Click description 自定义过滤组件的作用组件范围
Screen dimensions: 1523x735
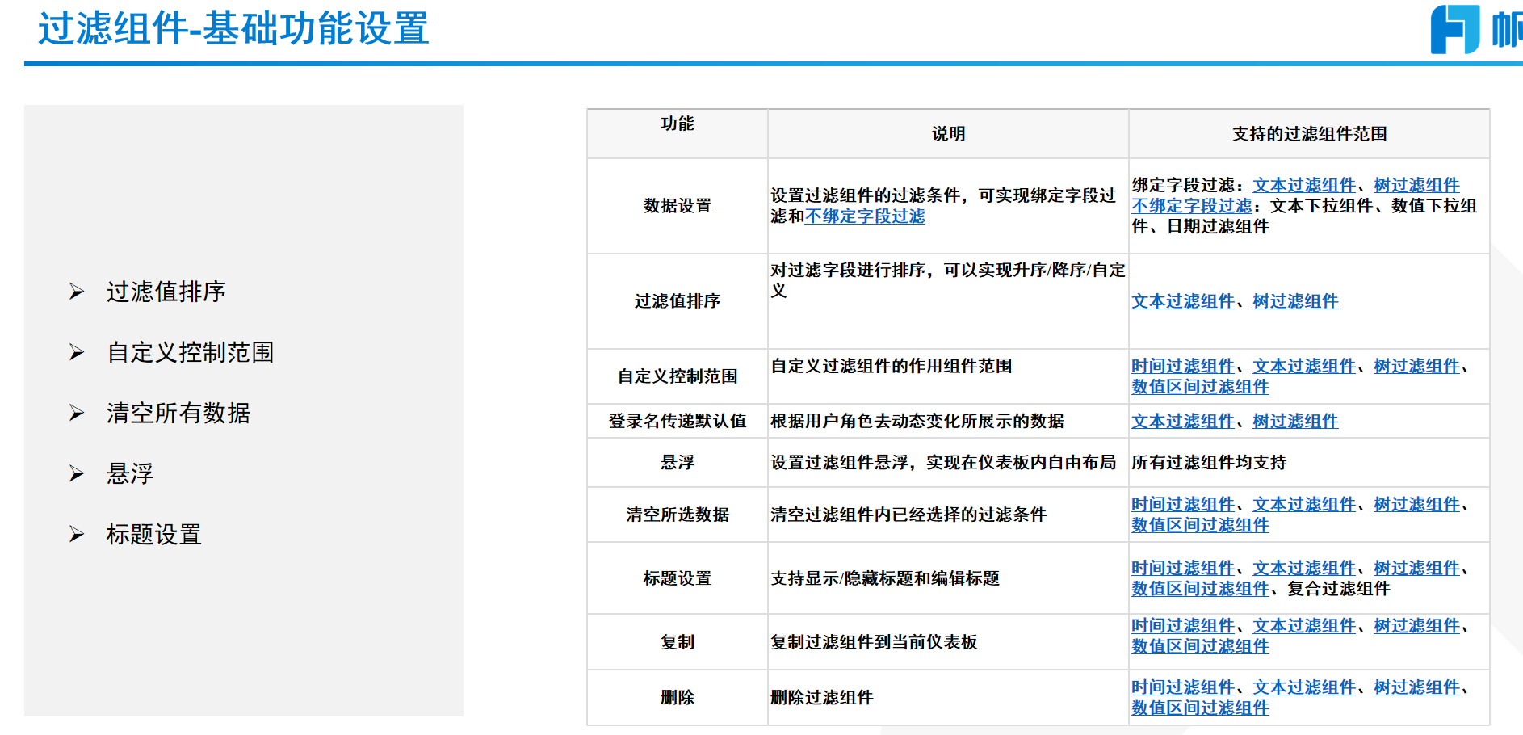892,366
